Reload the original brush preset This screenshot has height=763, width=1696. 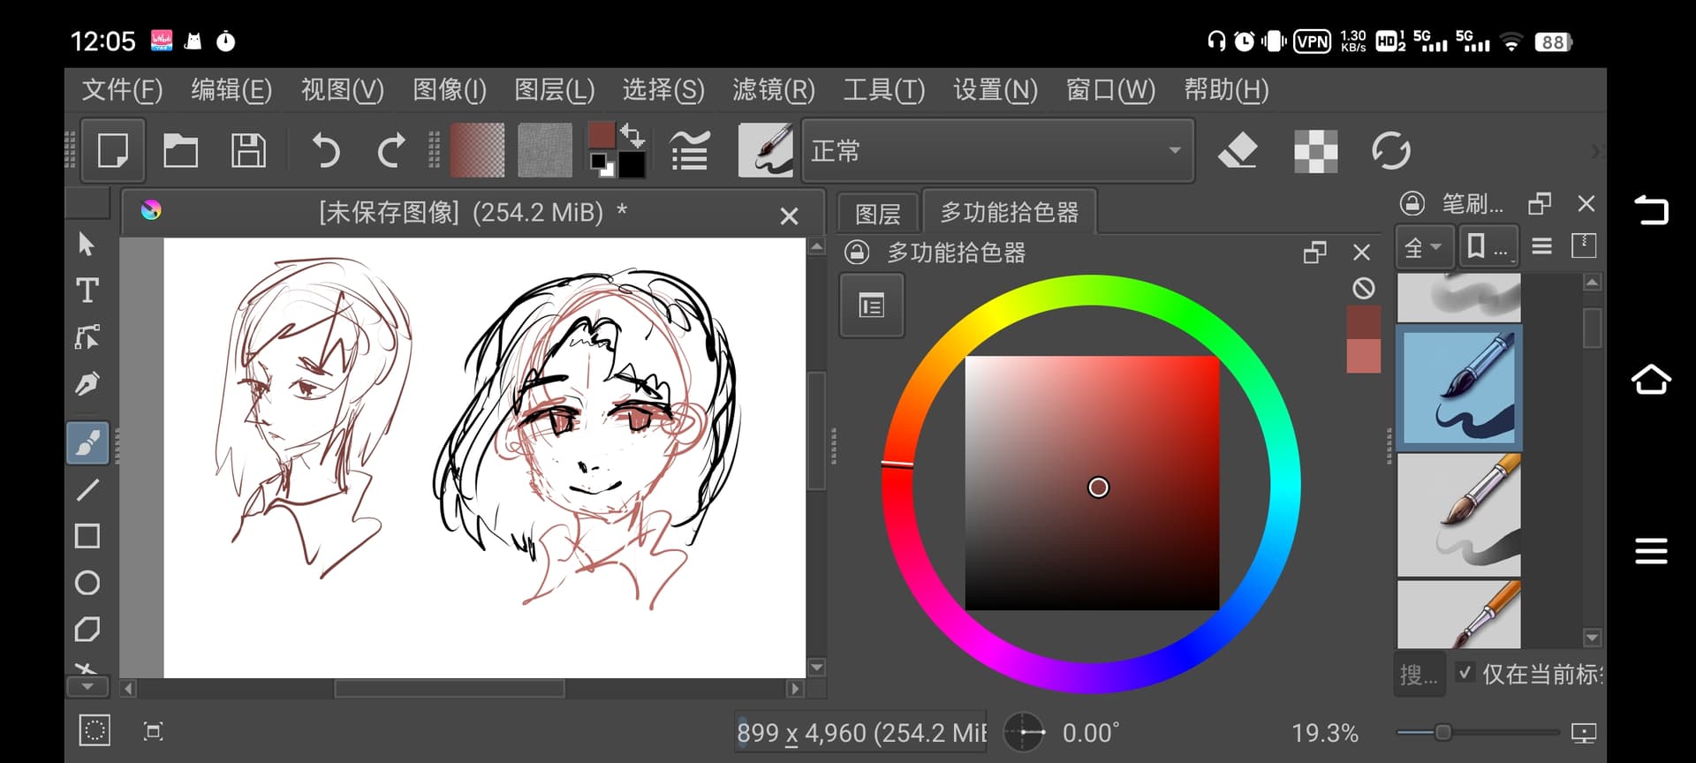point(1391,150)
